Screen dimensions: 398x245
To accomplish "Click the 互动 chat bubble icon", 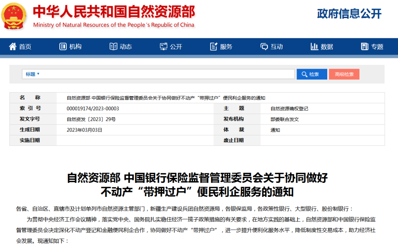I will click(x=264, y=47).
